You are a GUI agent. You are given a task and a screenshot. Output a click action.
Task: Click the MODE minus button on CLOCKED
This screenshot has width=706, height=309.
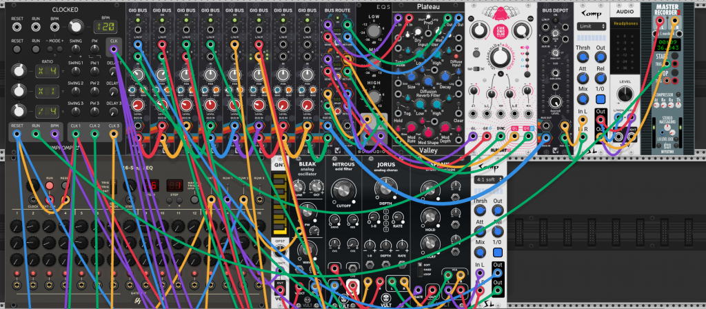pos(50,49)
